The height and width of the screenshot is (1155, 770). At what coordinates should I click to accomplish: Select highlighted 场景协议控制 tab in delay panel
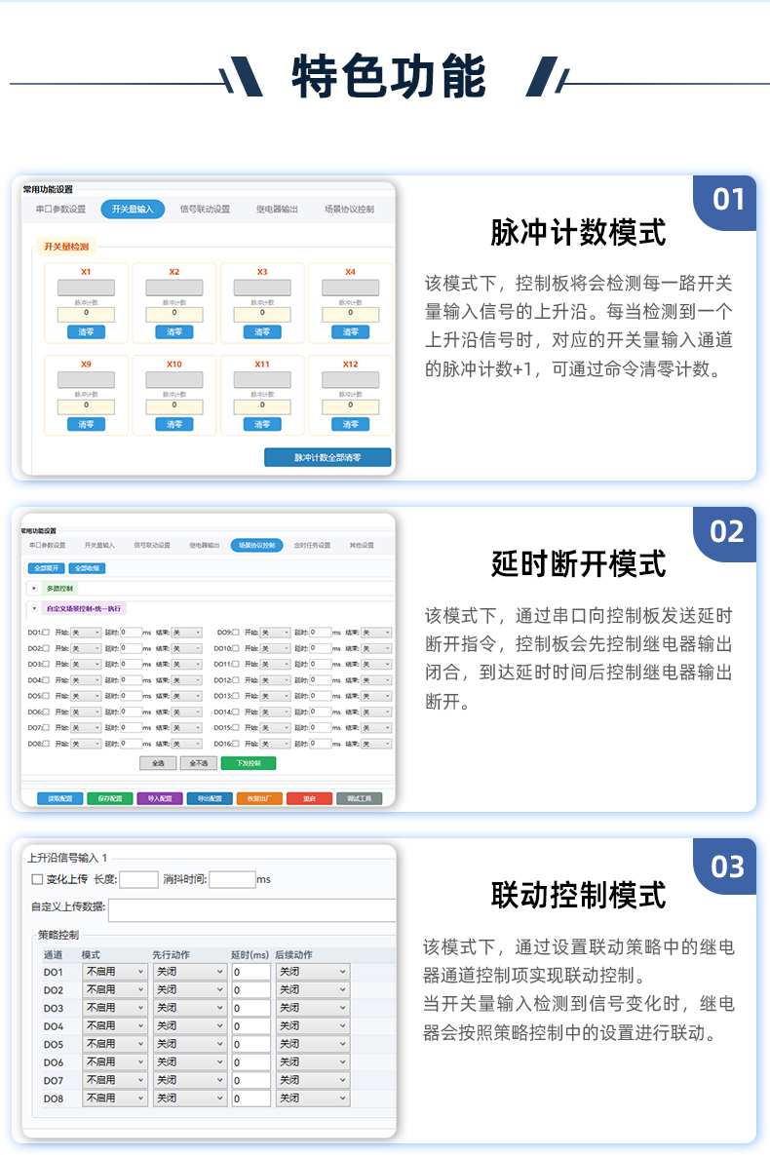pyautogui.click(x=256, y=545)
